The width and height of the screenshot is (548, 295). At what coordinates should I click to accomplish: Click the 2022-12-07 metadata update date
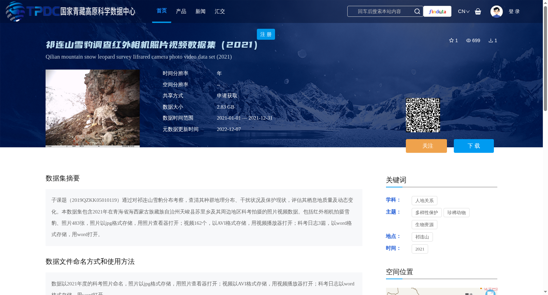tap(229, 129)
